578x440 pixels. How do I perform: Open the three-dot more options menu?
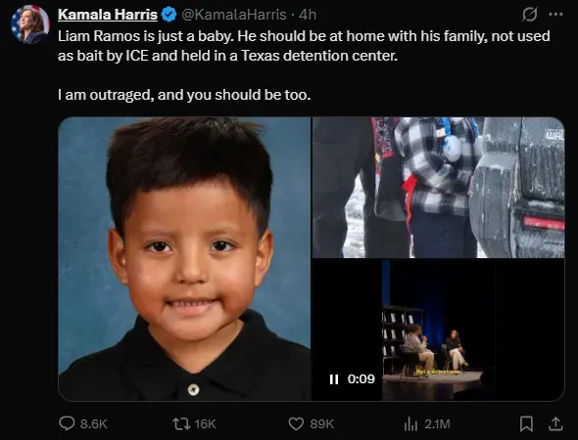(x=555, y=15)
